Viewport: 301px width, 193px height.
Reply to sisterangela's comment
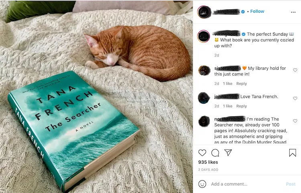point(242,83)
